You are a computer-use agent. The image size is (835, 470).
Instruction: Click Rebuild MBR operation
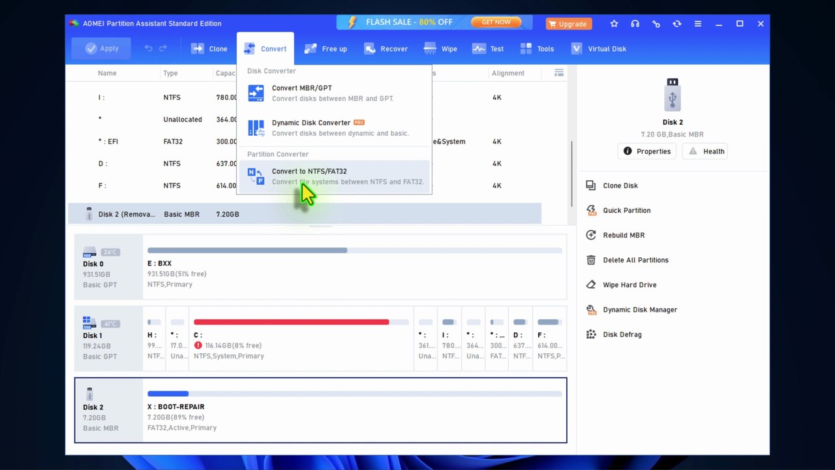pos(615,235)
